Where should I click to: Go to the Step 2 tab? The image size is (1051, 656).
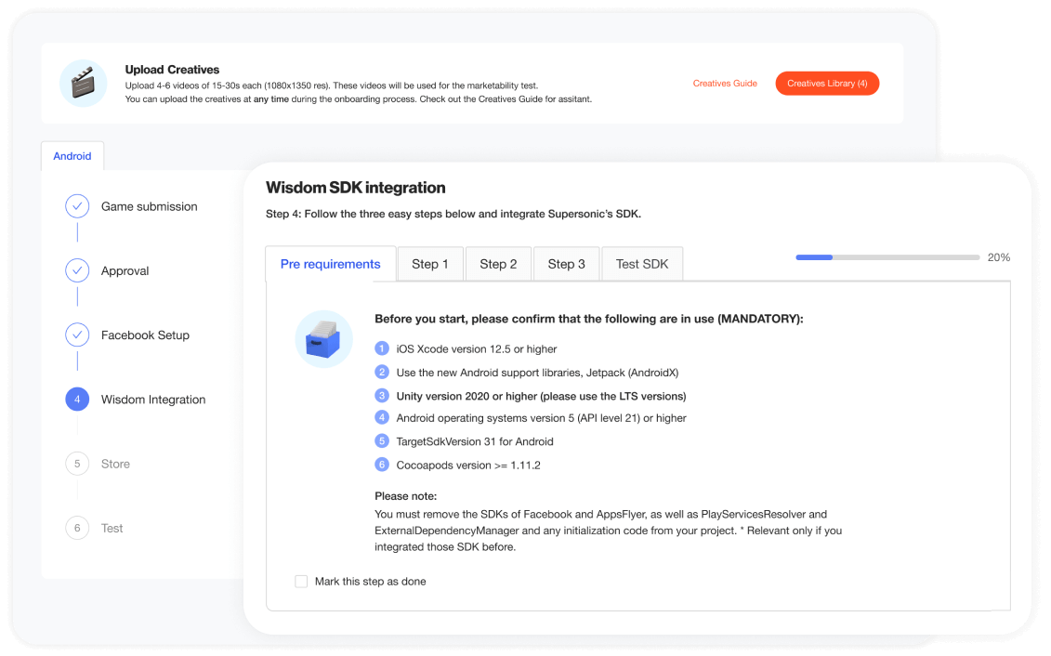499,264
